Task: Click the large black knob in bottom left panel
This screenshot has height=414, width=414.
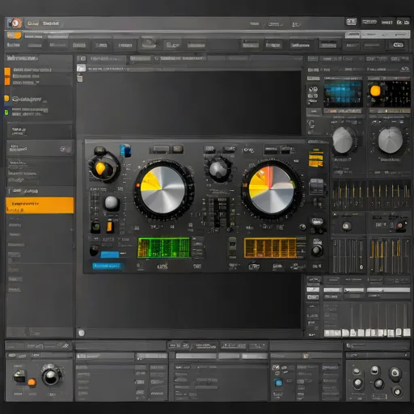Action: click(51, 376)
